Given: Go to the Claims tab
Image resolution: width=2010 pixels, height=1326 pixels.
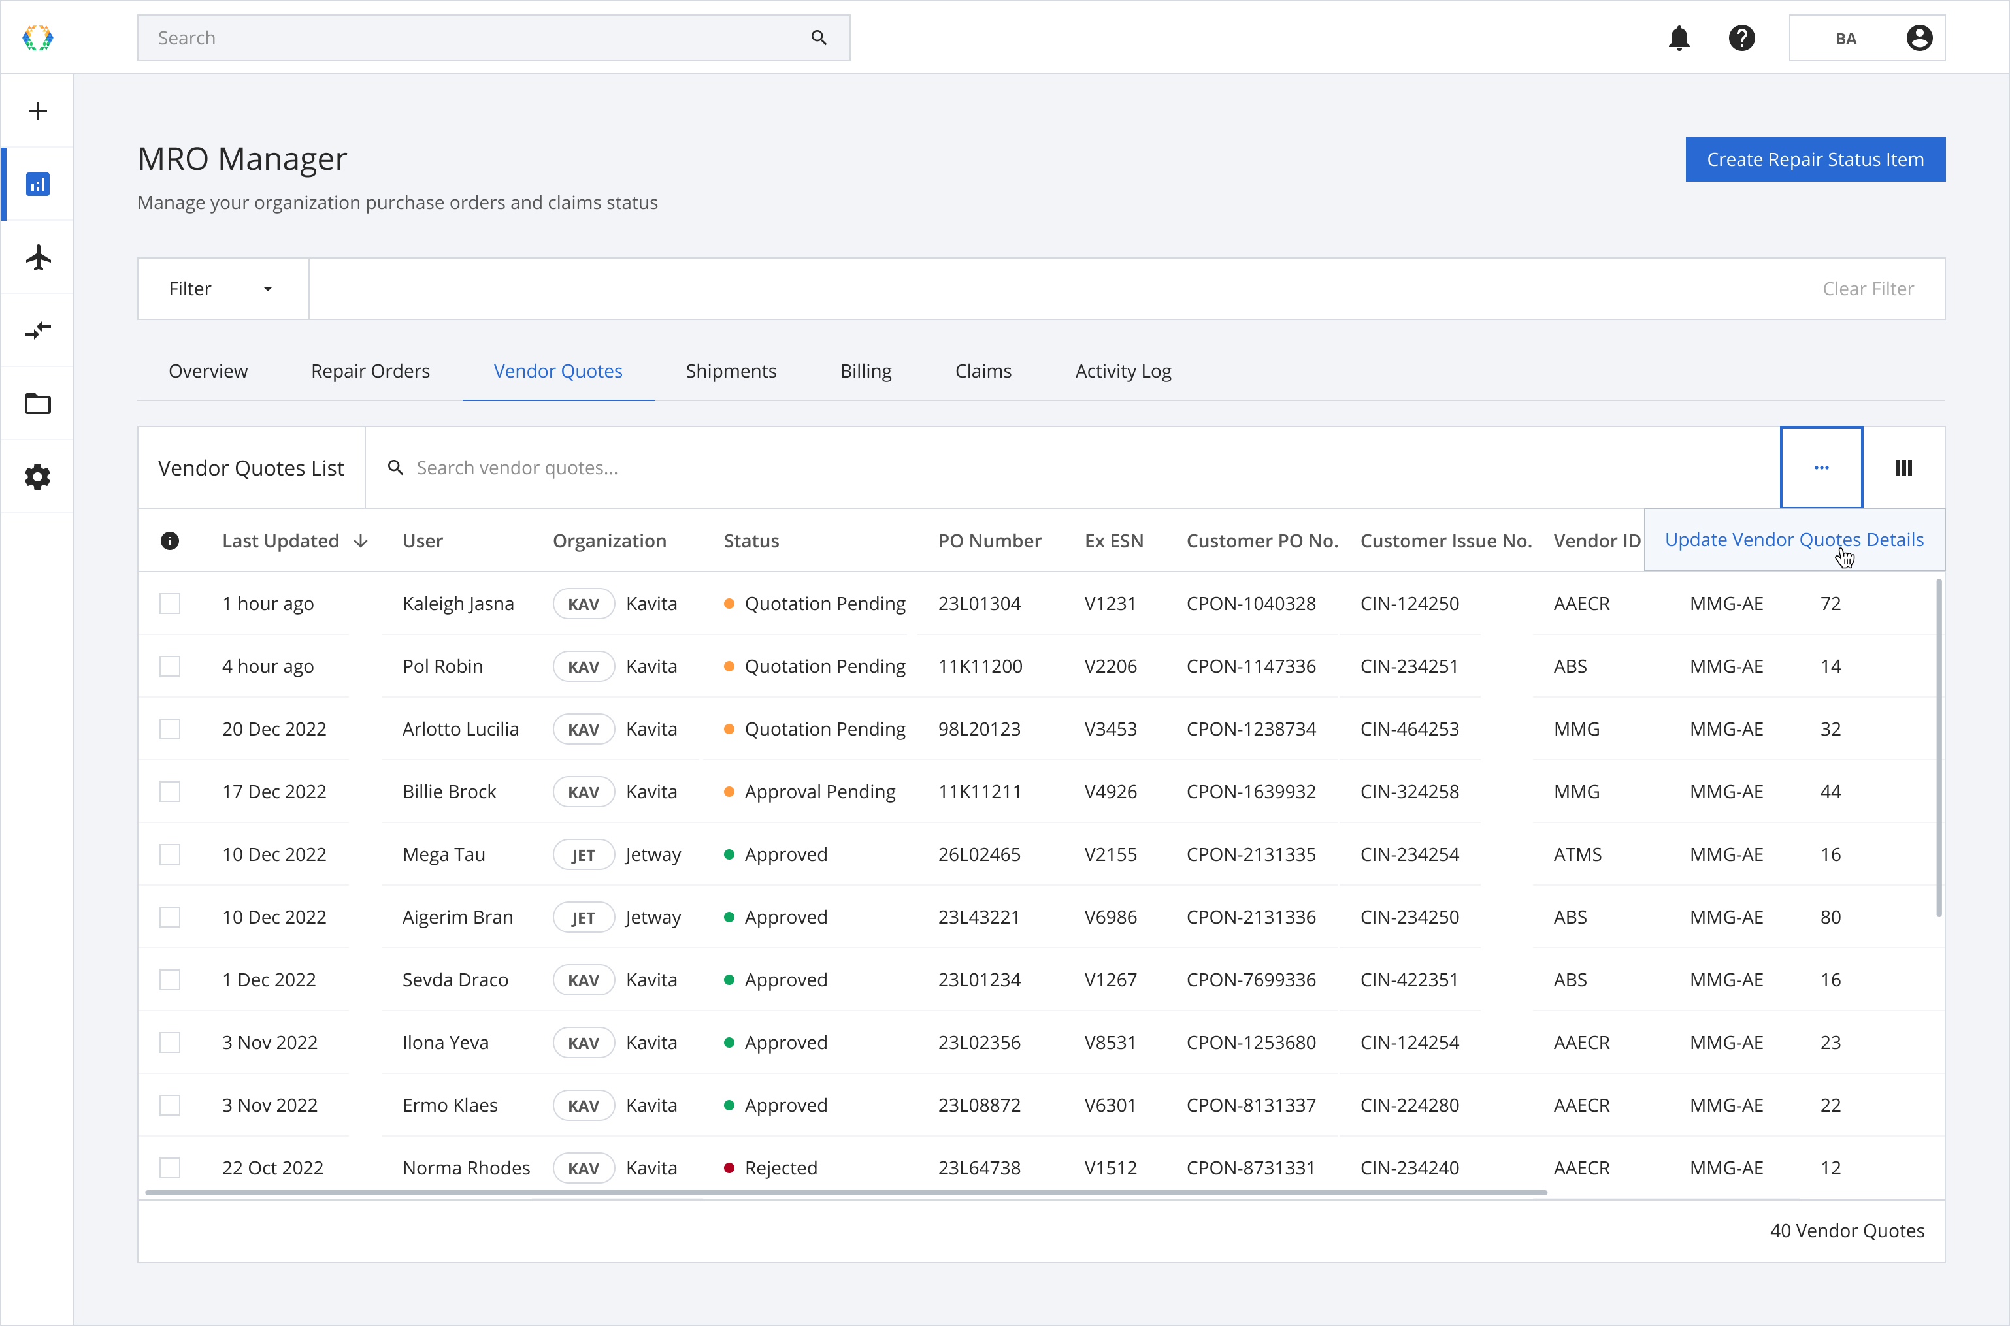Looking at the screenshot, I should coord(983,371).
